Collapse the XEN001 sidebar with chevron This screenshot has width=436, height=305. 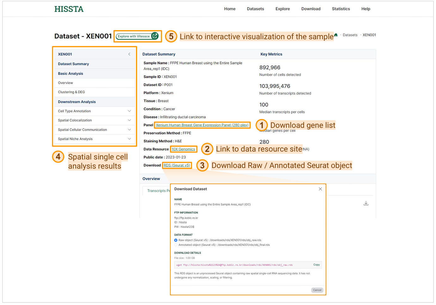tap(129, 54)
